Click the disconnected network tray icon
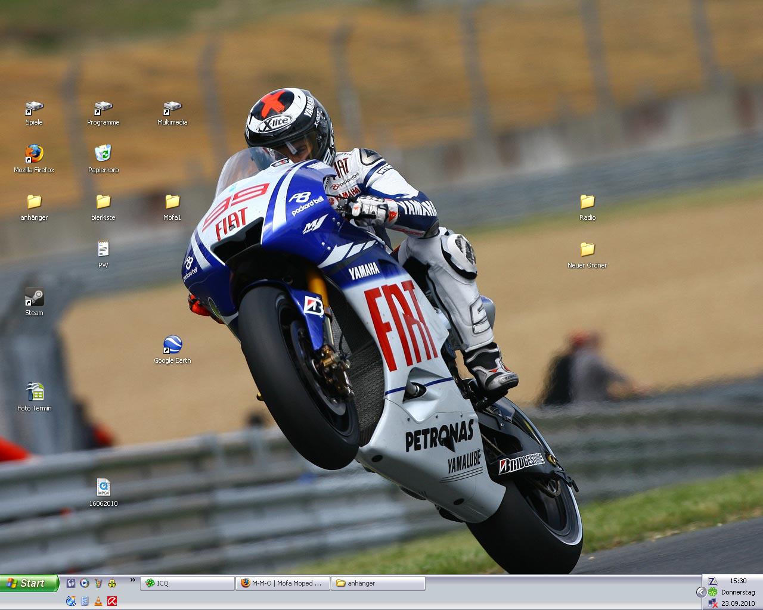The width and height of the screenshot is (763, 610). (x=712, y=603)
